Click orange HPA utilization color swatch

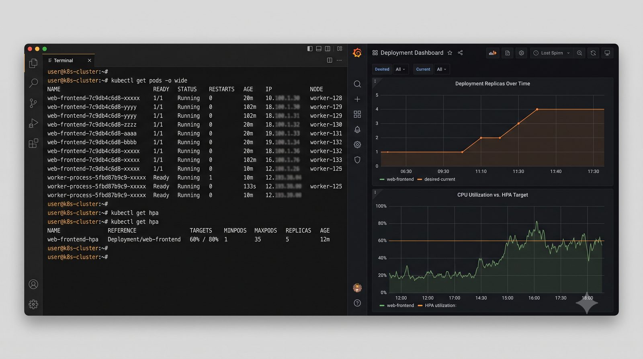coord(420,306)
